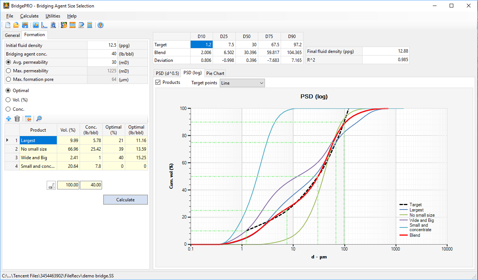This screenshot has height=280, width=478.
Task: Click the Save floppy disk icon
Action: pos(25,25)
